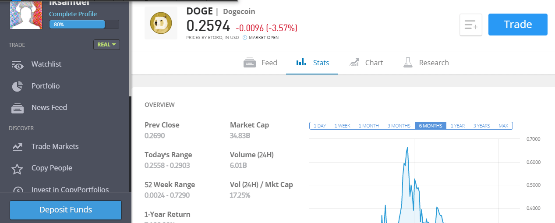
Task: Click 52 Week Range value 0.0024 - 0.7290
Action: point(167,195)
